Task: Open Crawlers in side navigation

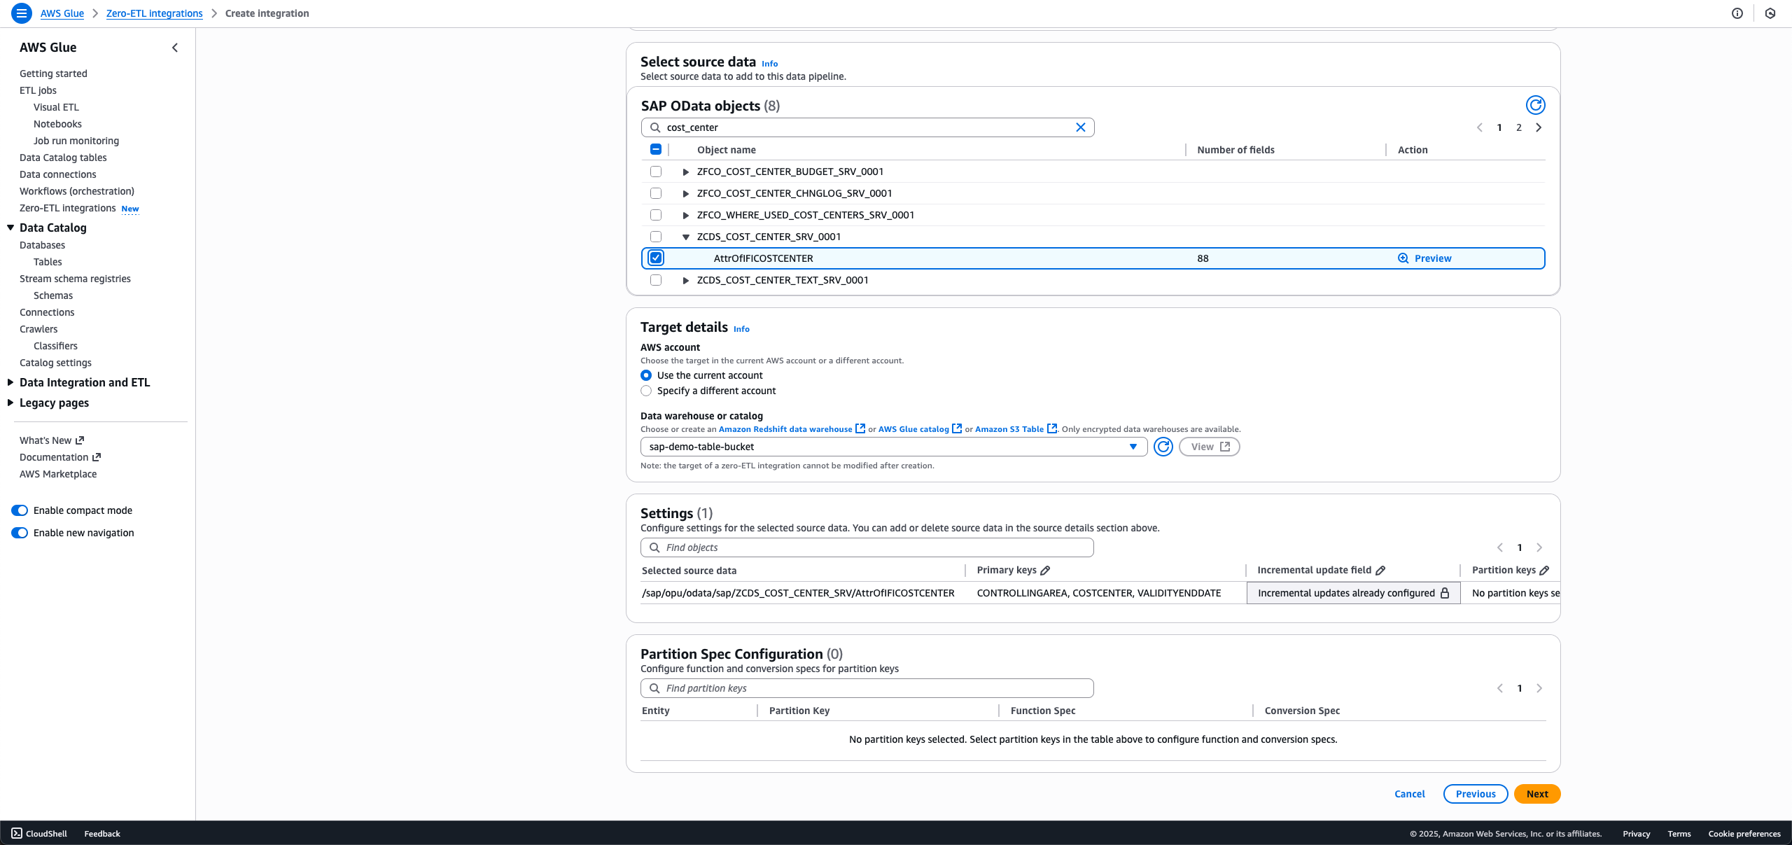Action: [38, 329]
